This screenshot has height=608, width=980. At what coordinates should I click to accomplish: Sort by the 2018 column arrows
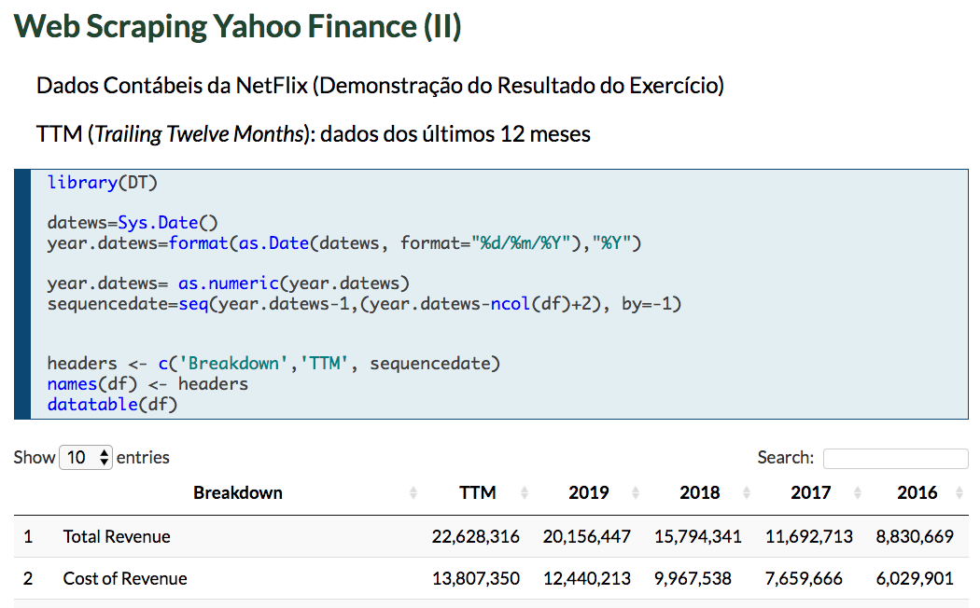tap(747, 493)
